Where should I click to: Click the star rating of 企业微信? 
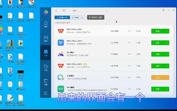(130, 77)
